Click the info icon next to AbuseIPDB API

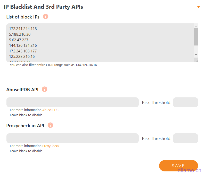point(44,89)
